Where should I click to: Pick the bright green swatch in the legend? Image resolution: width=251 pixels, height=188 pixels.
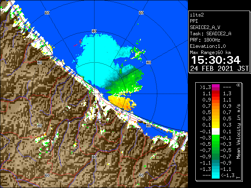(x=215, y=138)
